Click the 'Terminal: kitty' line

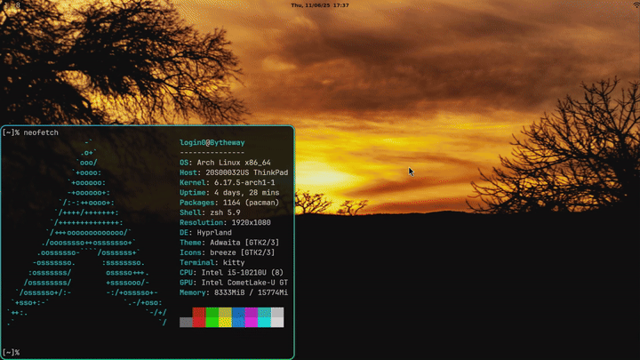click(212, 262)
